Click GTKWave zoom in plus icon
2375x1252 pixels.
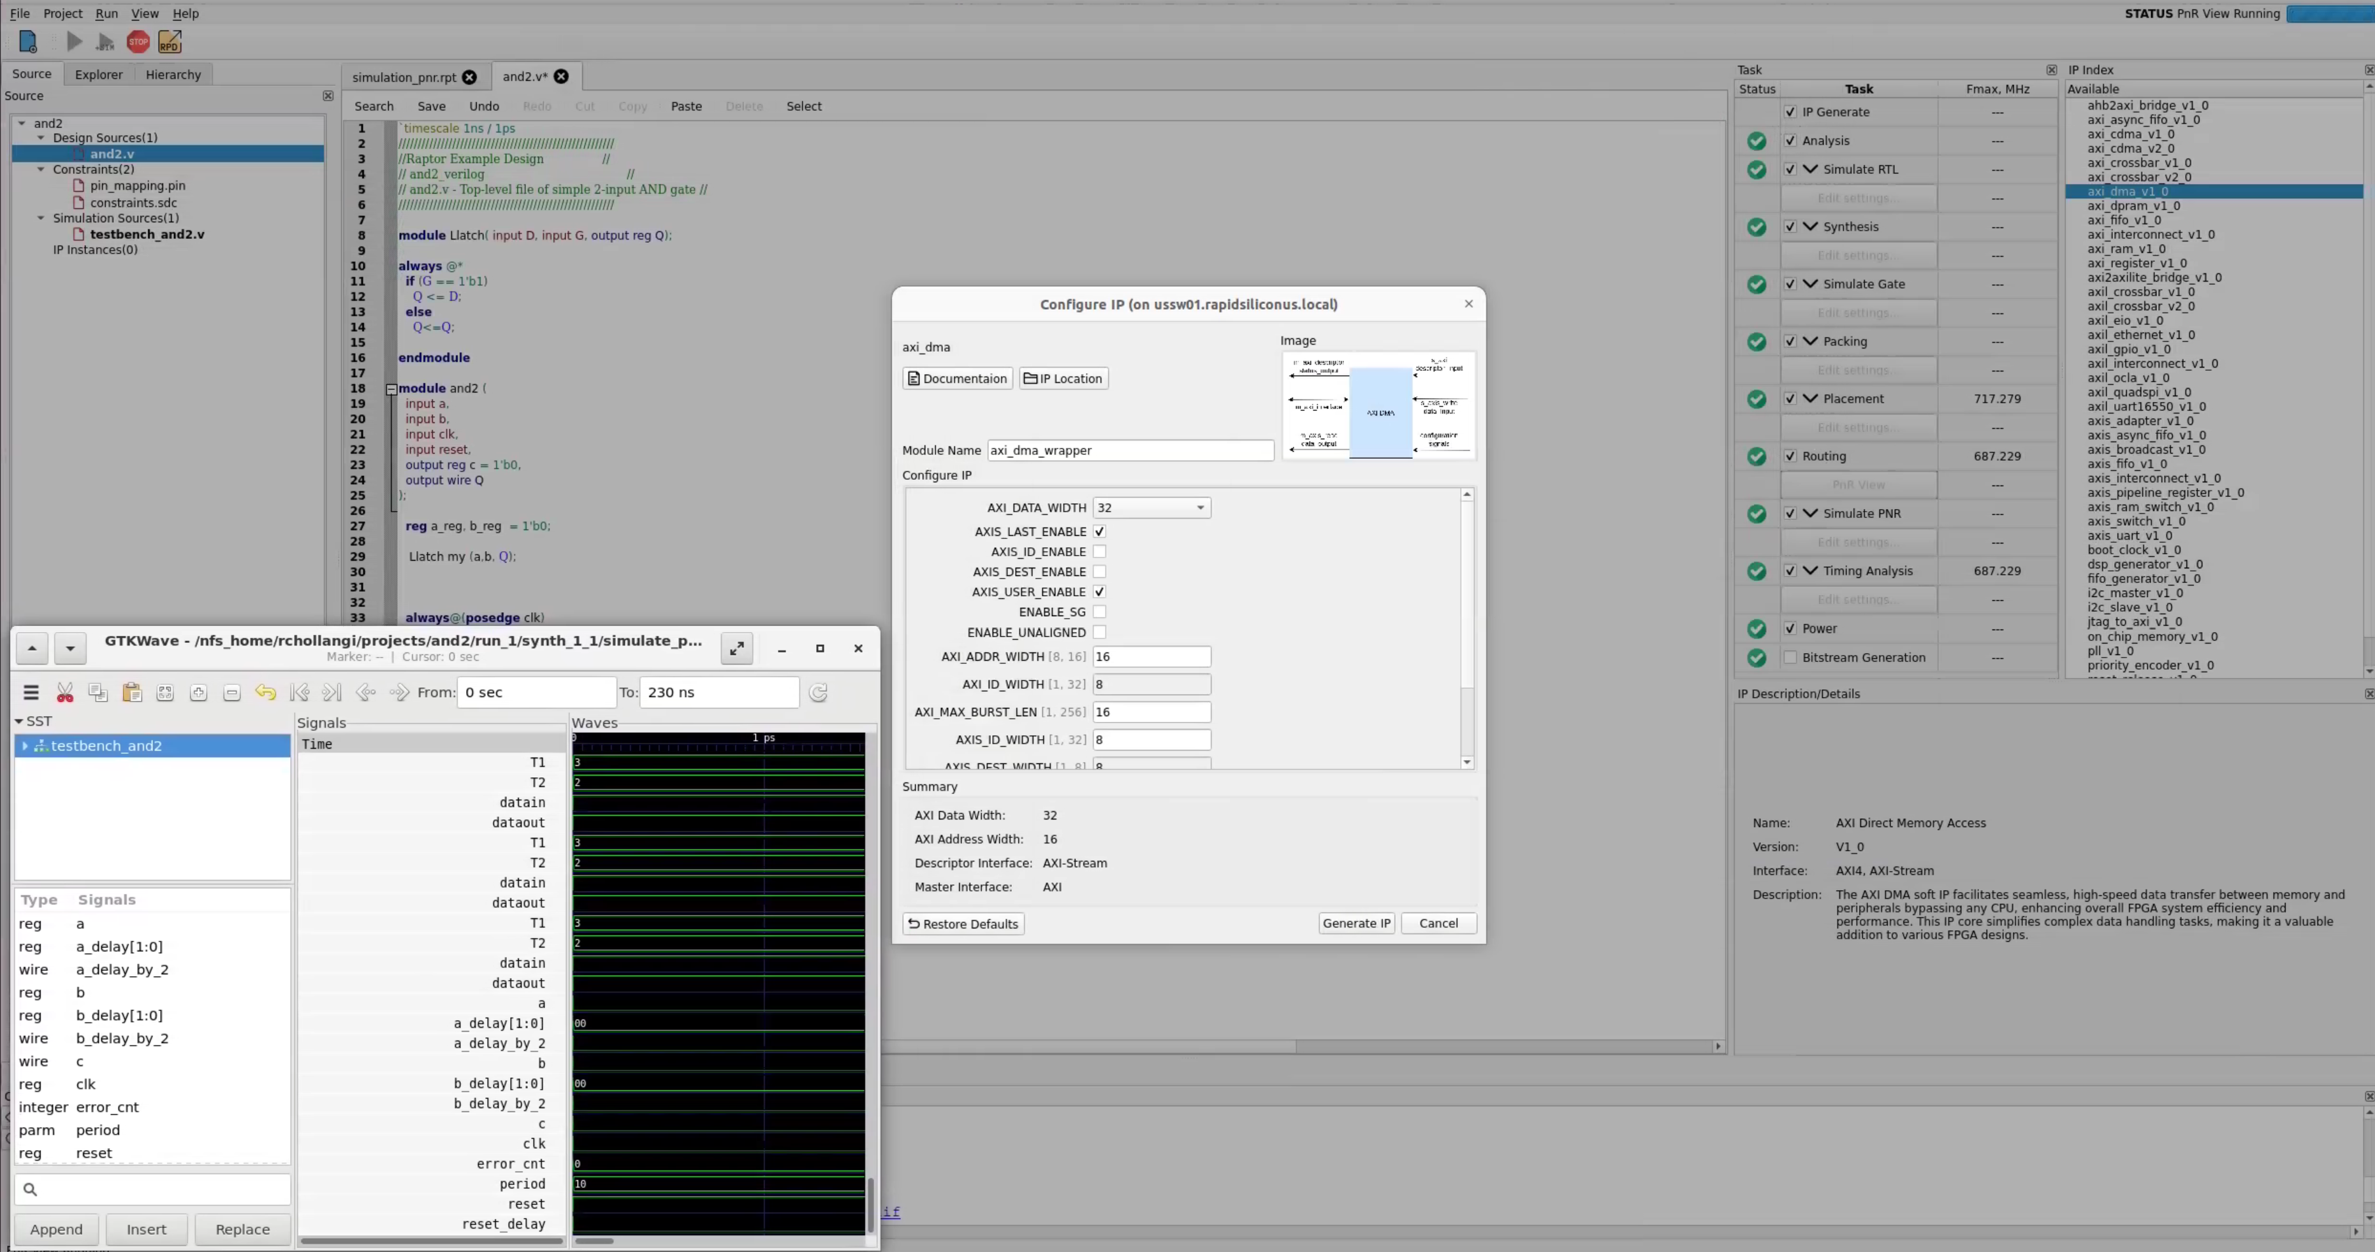198,693
